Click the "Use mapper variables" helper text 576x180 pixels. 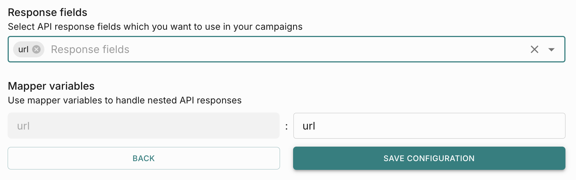point(73,101)
